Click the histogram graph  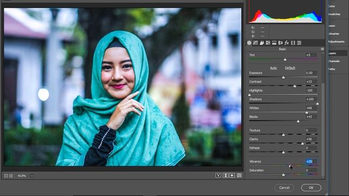(285, 11)
